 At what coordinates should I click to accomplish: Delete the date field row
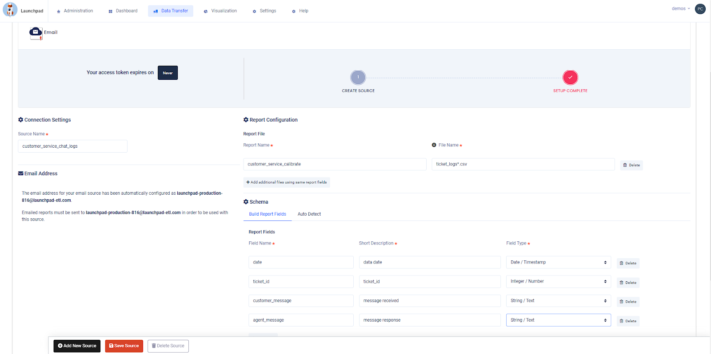pos(628,263)
